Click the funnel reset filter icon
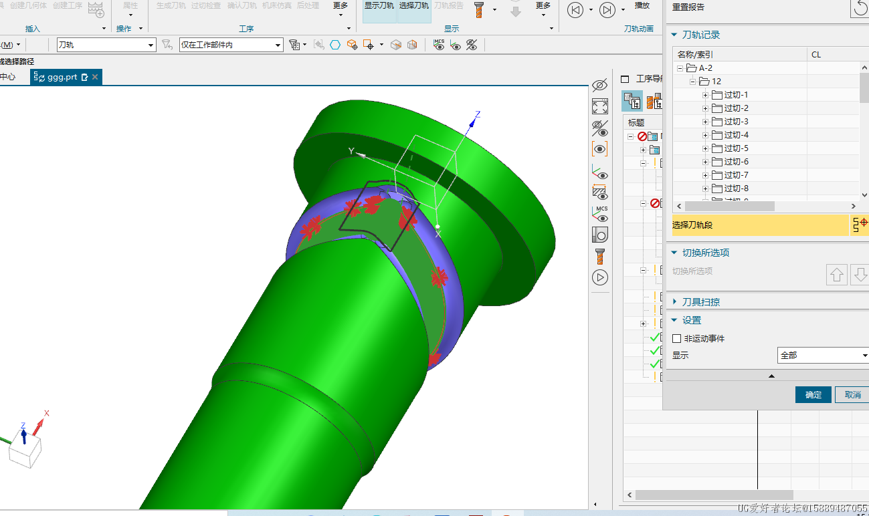 167,45
